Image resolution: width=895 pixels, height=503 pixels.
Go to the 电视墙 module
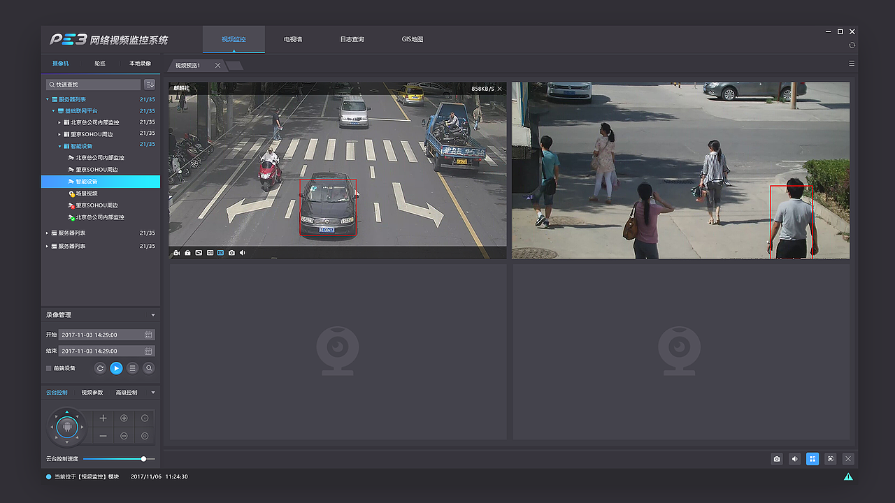point(293,39)
